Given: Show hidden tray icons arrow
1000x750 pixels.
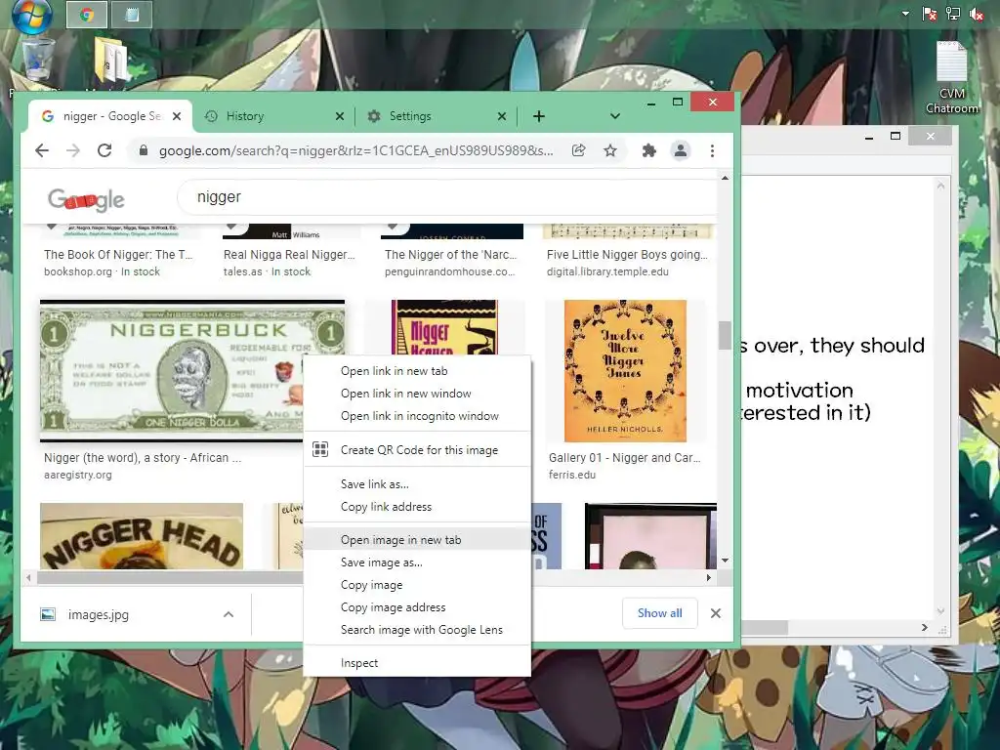Looking at the screenshot, I should click(905, 14).
